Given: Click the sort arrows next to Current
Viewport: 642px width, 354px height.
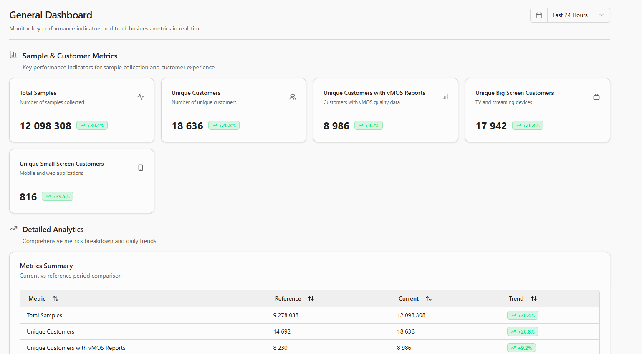Looking at the screenshot, I should tap(429, 298).
